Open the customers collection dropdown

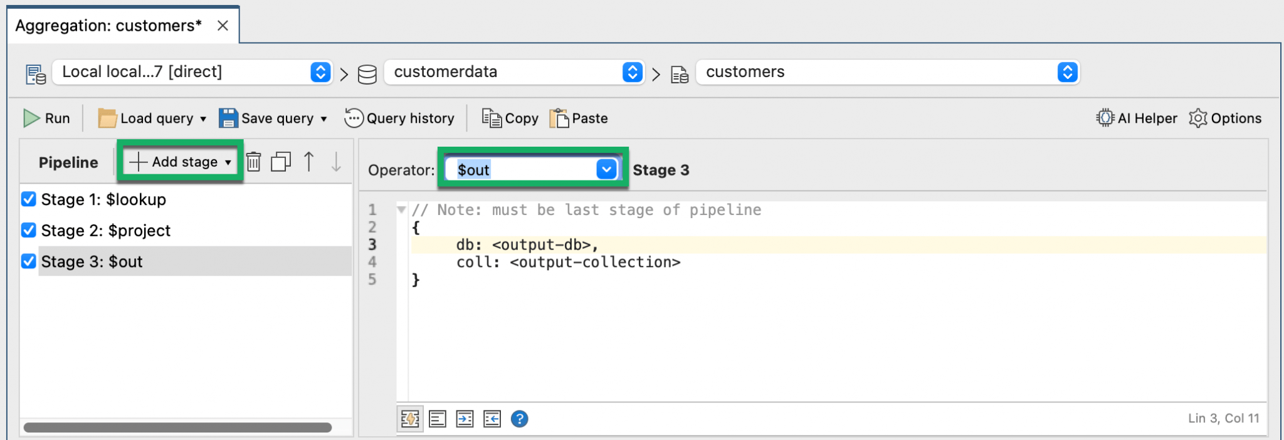[1066, 72]
